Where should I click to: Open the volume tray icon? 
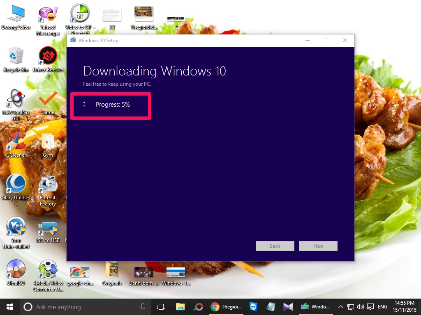pyautogui.click(x=360, y=307)
